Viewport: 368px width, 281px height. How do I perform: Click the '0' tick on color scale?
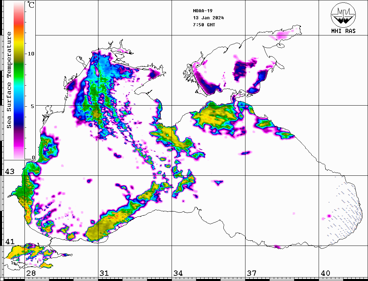[x=33, y=158]
